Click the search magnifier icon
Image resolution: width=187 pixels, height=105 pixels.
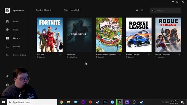tap(153, 10)
